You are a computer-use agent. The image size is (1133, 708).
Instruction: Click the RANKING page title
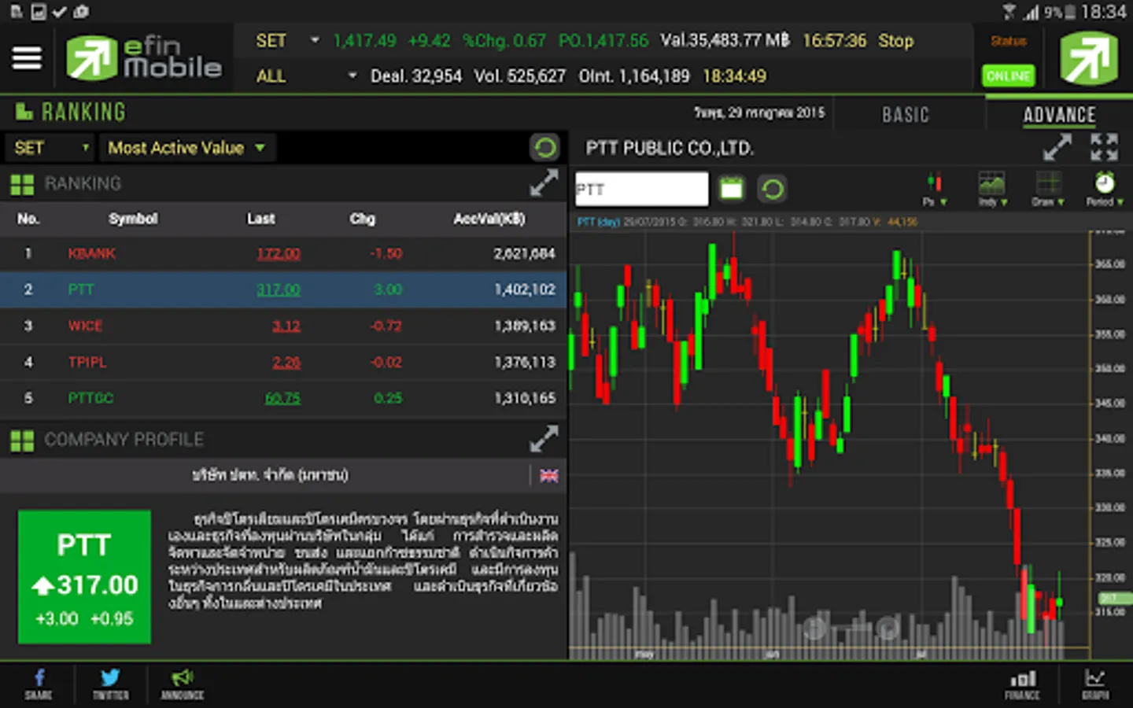[83, 112]
